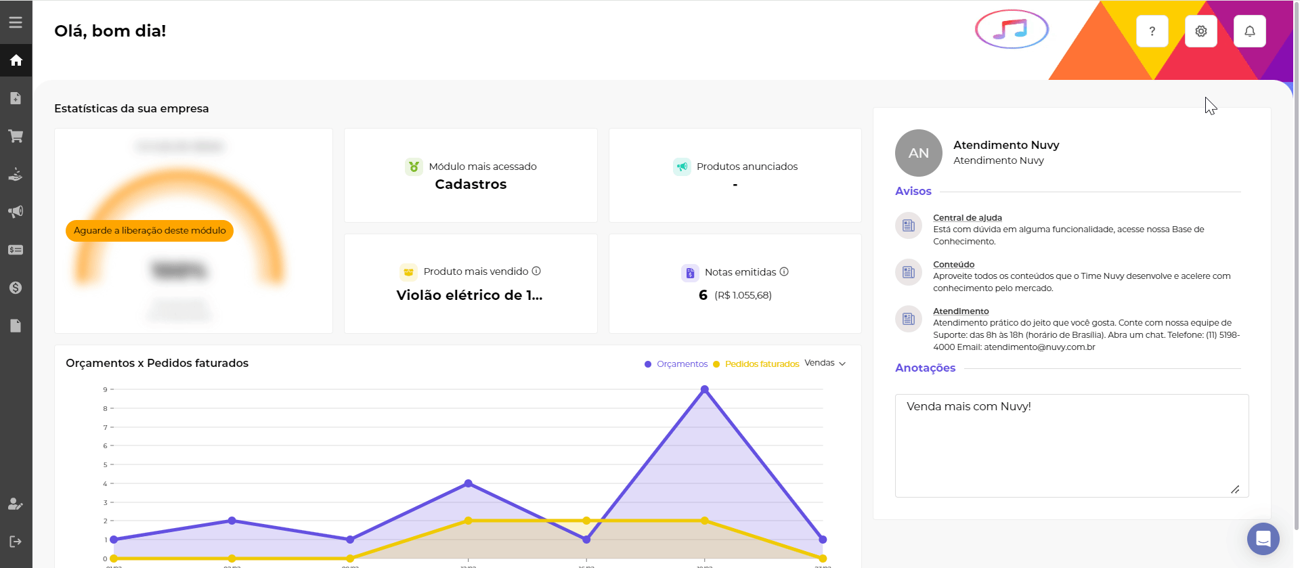Click the home icon in sidebar
Screen dimensions: 1300x568
[16, 61]
